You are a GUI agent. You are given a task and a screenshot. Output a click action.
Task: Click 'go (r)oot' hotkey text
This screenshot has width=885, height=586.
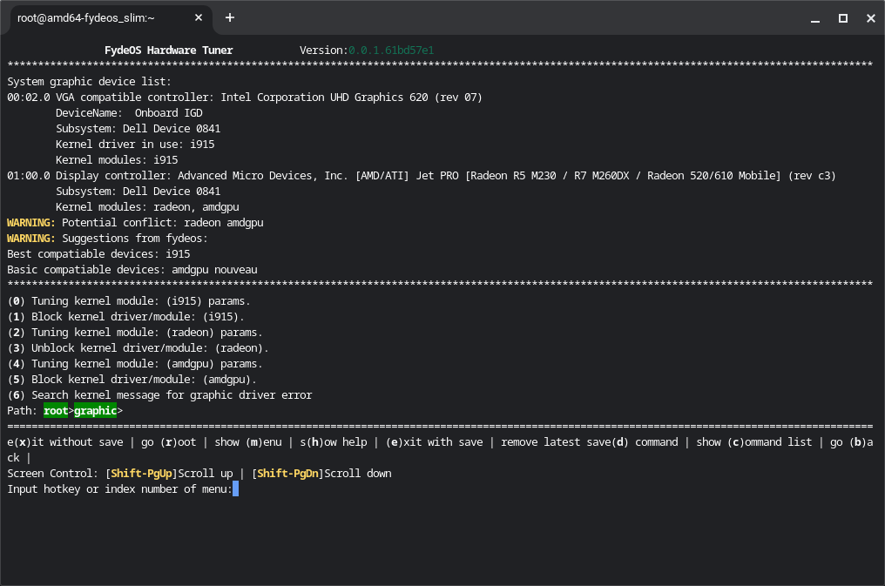(169, 442)
